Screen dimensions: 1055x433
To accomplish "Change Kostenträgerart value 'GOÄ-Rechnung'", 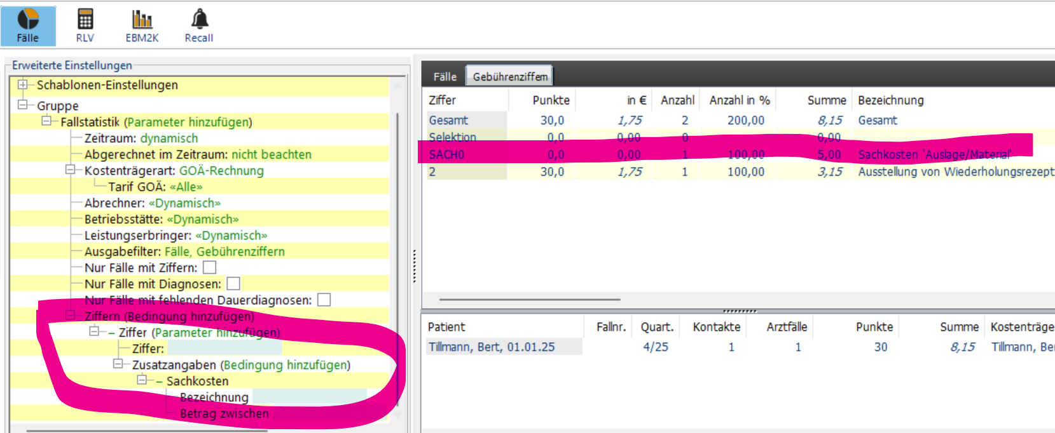I will pos(221,171).
